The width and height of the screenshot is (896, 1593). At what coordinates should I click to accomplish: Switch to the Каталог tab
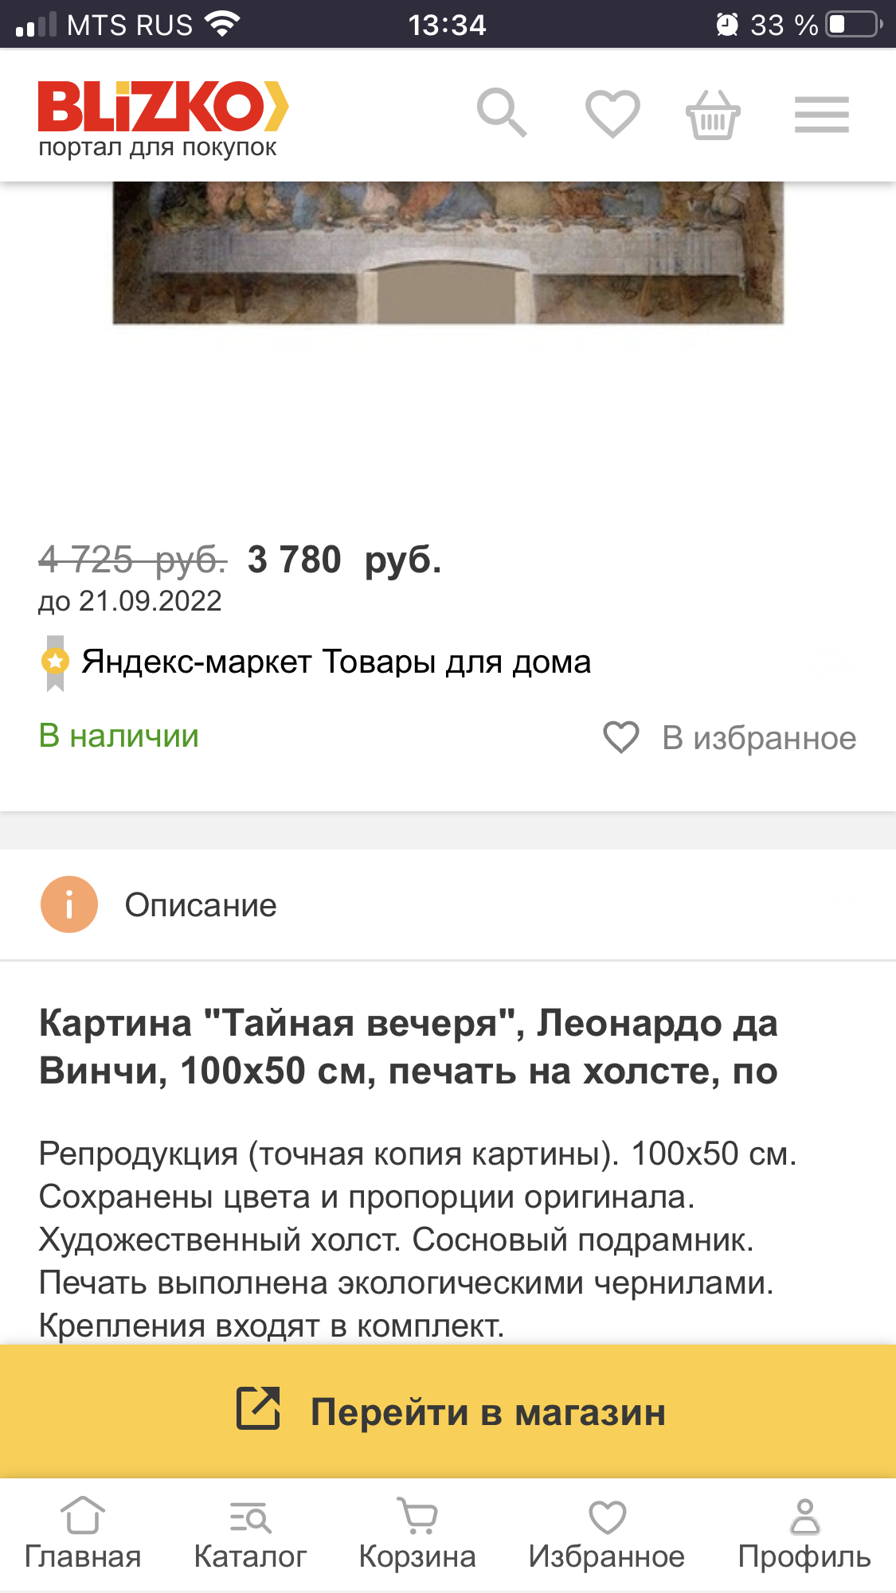point(250,1534)
